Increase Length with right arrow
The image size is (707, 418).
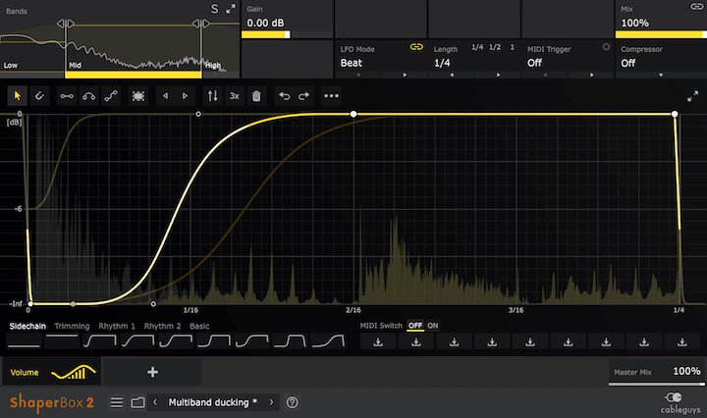(x=498, y=75)
